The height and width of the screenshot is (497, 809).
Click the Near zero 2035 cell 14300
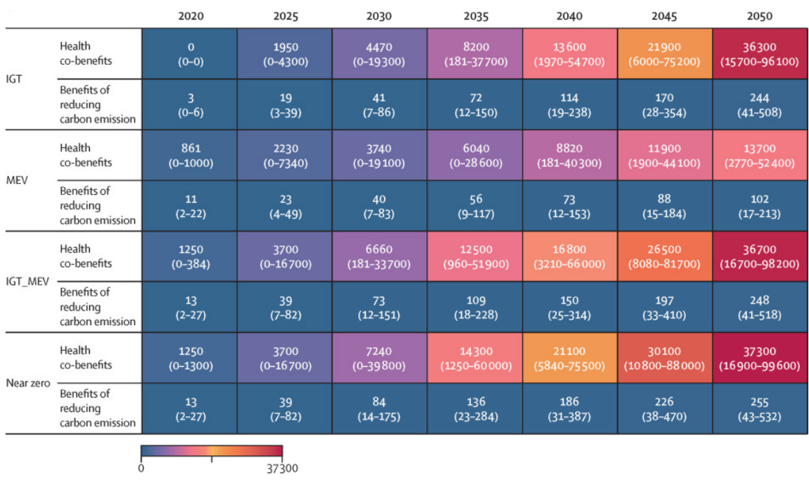[x=476, y=358]
